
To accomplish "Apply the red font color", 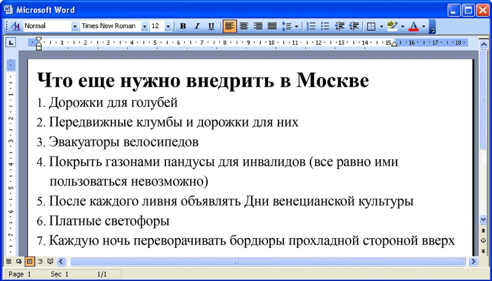I will coord(413,26).
